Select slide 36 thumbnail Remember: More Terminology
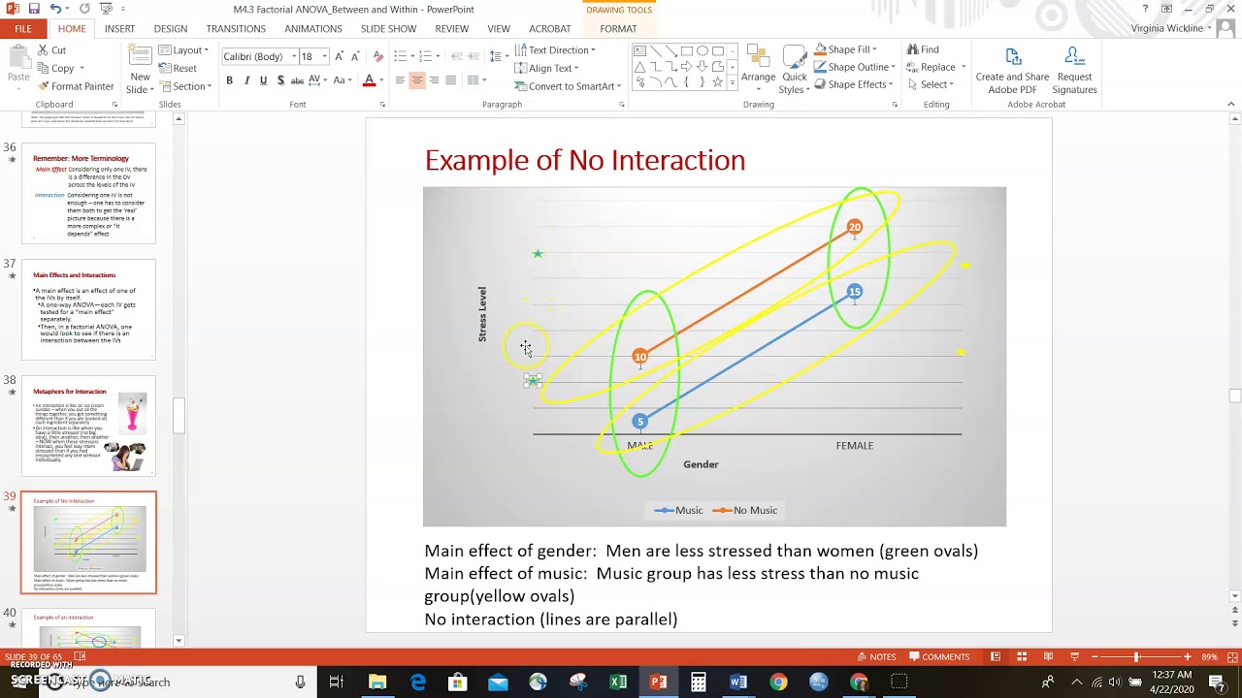Viewport: 1242px width, 698px height. (88, 193)
